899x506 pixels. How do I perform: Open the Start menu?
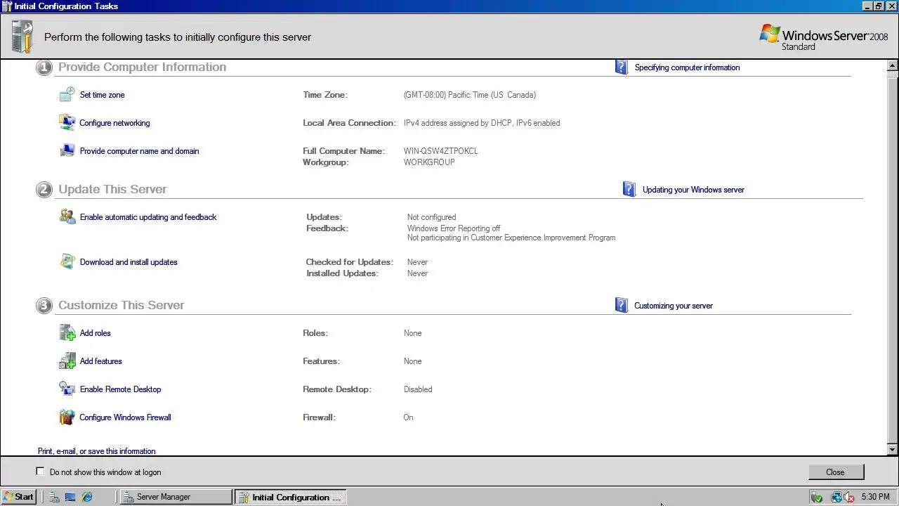19,497
